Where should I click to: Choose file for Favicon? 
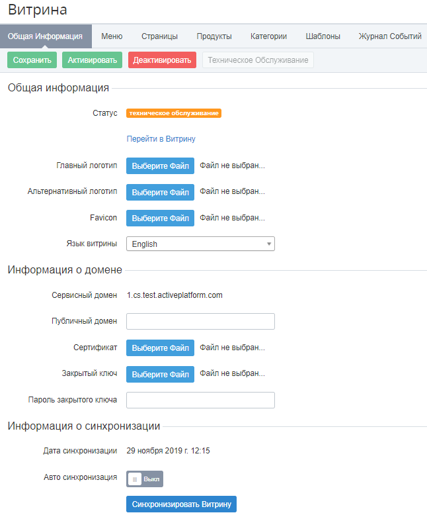point(160,218)
